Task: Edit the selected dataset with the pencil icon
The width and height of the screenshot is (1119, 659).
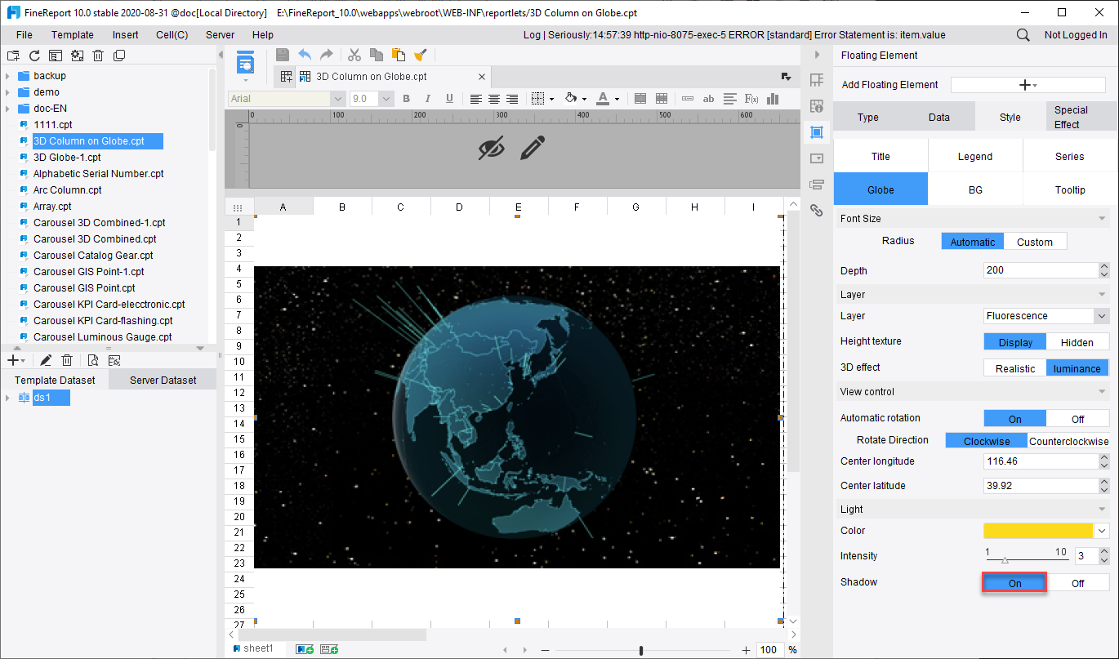Action: (46, 360)
